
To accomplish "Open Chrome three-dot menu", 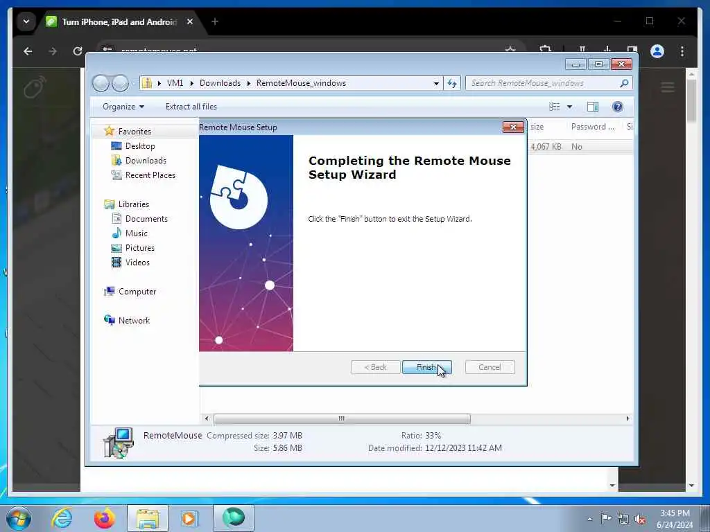I will [682, 51].
